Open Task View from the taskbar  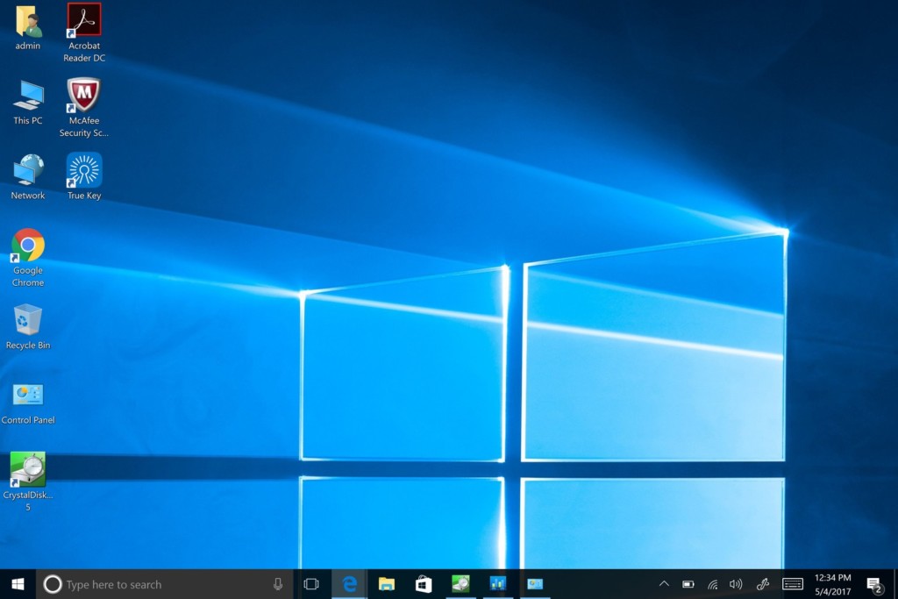point(311,584)
